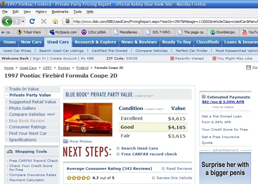The image size is (258, 184).
Task: Select the Home tab on KBB navigation
Action: [10, 42]
